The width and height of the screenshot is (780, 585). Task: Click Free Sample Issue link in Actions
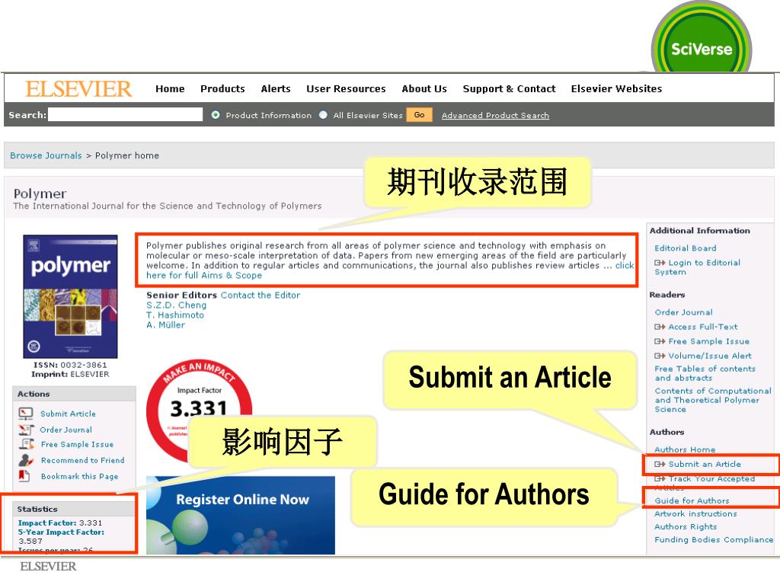[77, 444]
